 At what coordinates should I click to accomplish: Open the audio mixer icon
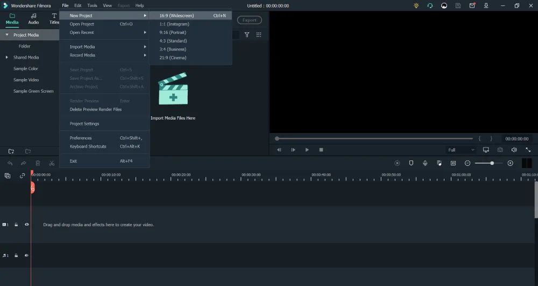coord(439,163)
